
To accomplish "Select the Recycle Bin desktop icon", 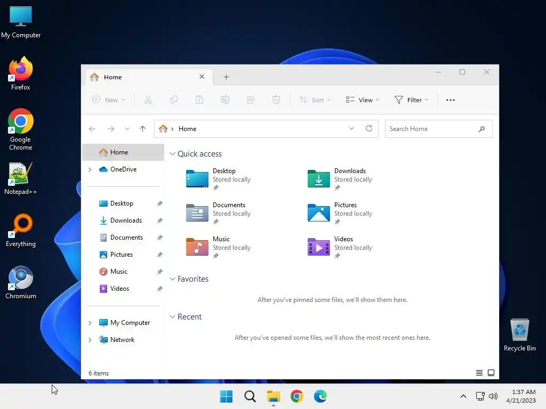I will pos(519,334).
